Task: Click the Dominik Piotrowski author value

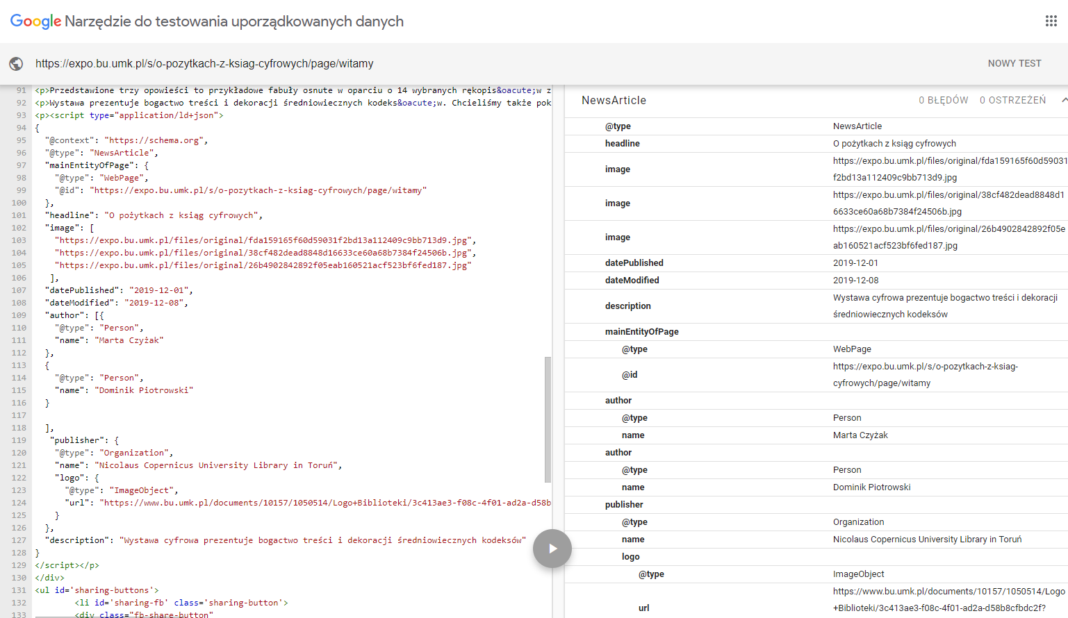Action: click(x=871, y=487)
